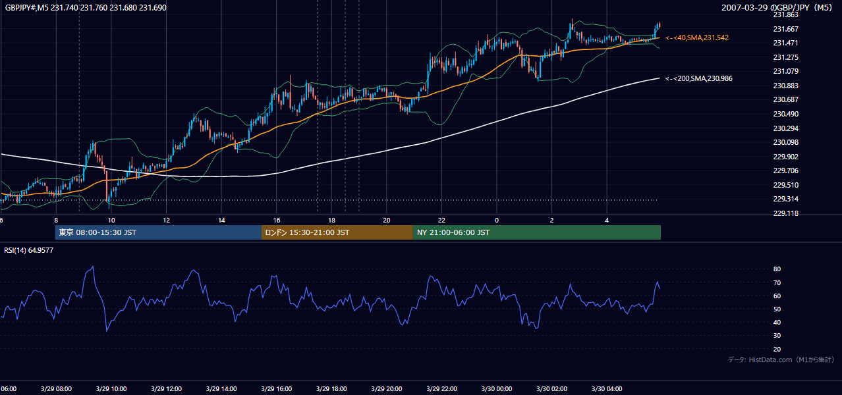842x395 pixels.
Task: Click hour 10 on the chart's hour axis
Action: click(x=111, y=220)
